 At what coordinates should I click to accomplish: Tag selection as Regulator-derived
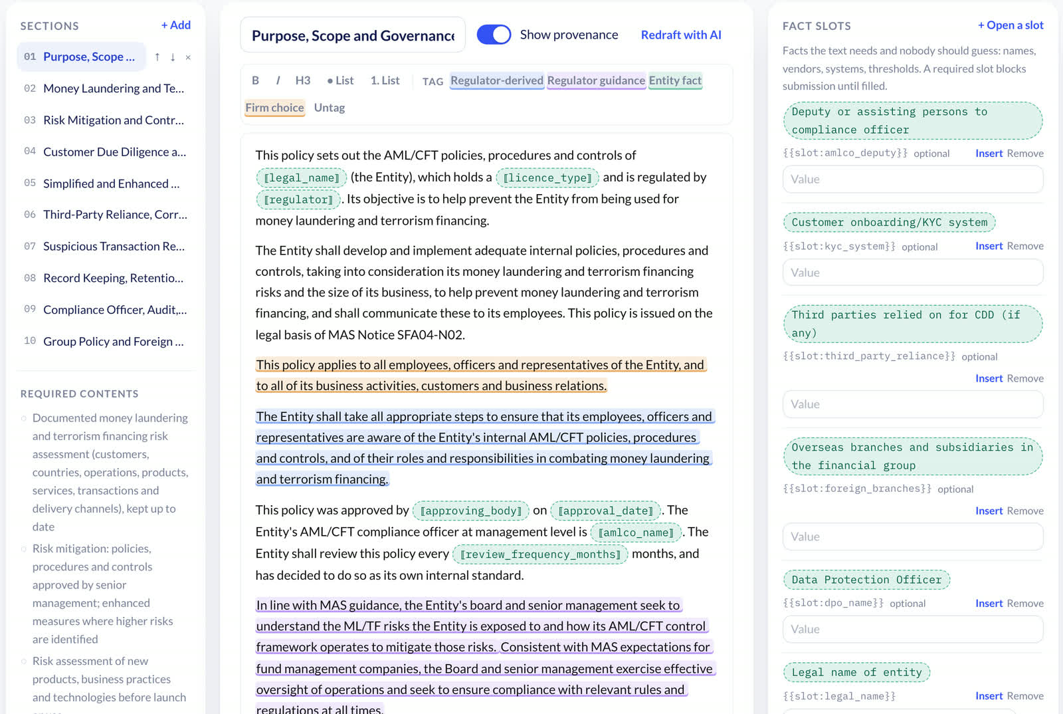497,80
